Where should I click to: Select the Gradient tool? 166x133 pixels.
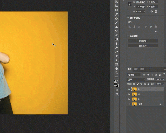(x=116, y=39)
